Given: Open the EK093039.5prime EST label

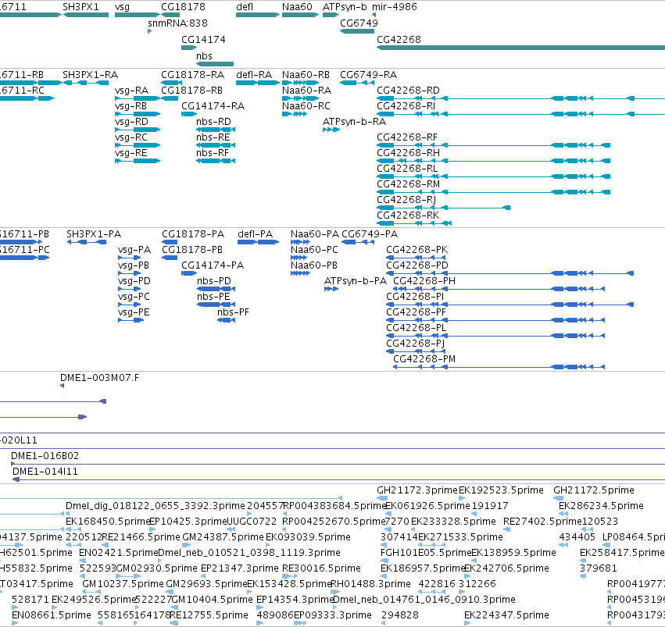Looking at the screenshot, I should click(x=309, y=537).
